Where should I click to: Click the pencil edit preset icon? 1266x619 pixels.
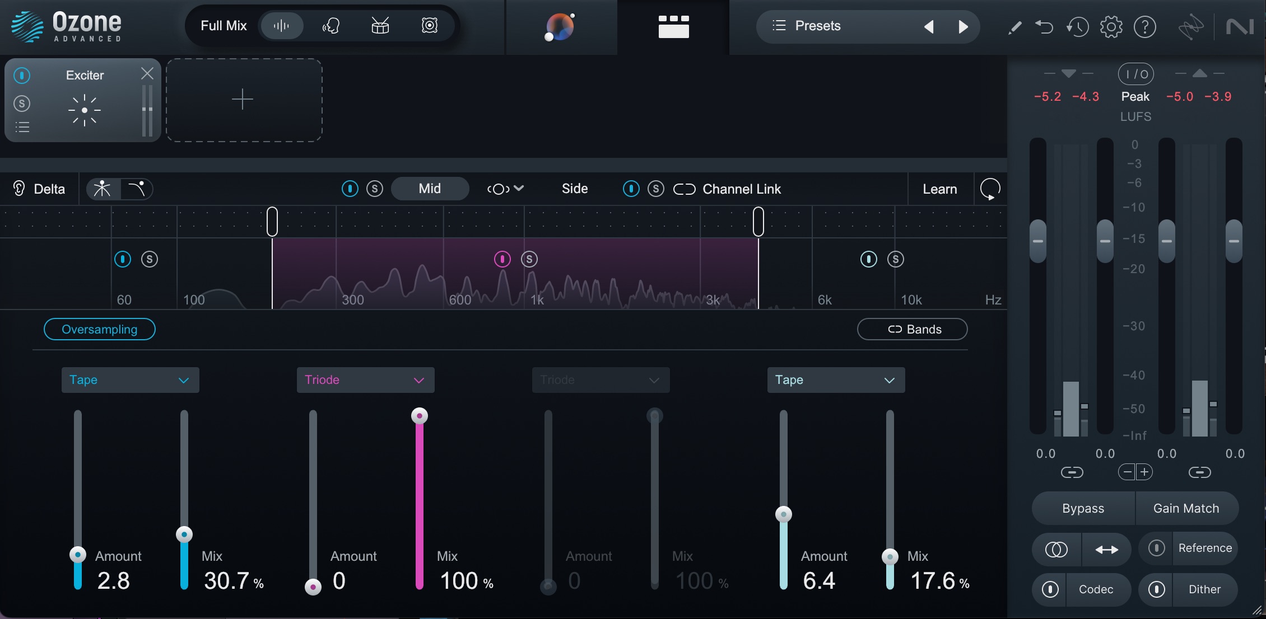click(x=1014, y=27)
